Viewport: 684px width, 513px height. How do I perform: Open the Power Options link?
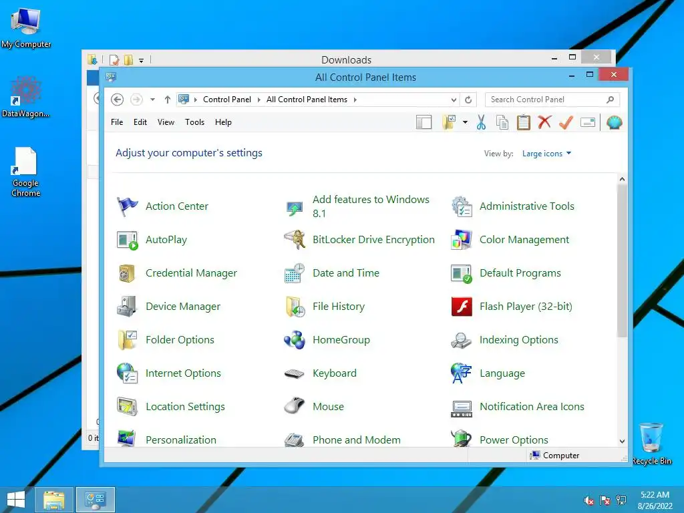pyautogui.click(x=514, y=440)
